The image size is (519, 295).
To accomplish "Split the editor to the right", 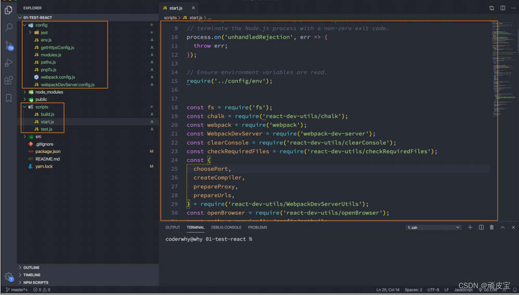I will [x=503, y=8].
